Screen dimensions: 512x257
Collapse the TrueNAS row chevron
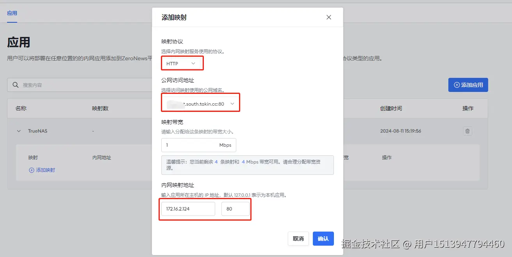19,131
